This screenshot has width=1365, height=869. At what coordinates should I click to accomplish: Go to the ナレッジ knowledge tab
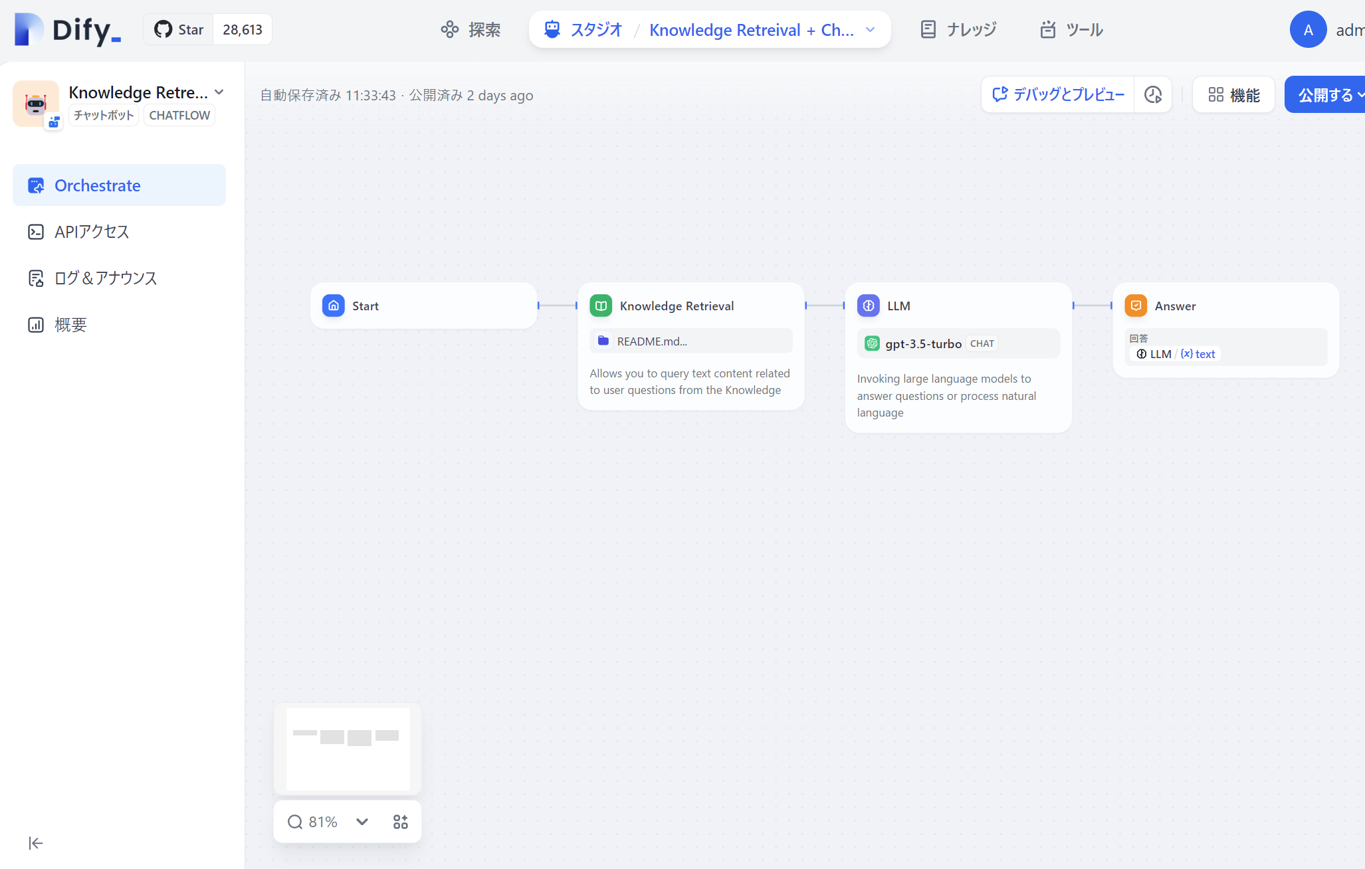(x=958, y=30)
